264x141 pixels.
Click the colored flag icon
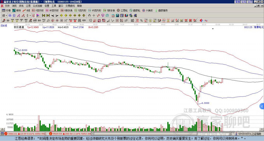point(38,16)
